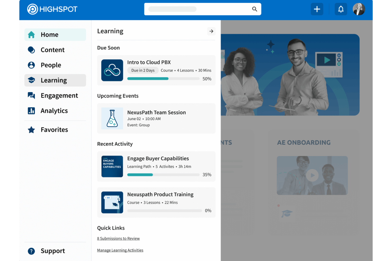The width and height of the screenshot is (392, 261).
Task: Open Analytics in sidebar
Action: click(55, 111)
